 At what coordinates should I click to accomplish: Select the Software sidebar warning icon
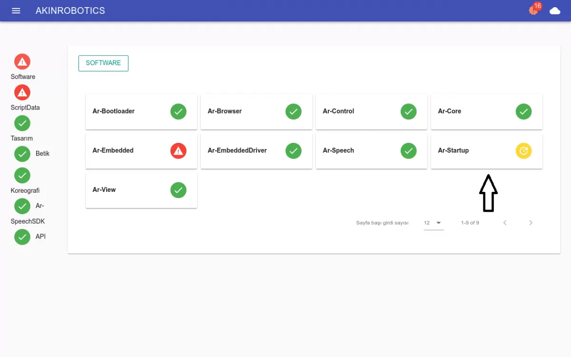point(22,61)
